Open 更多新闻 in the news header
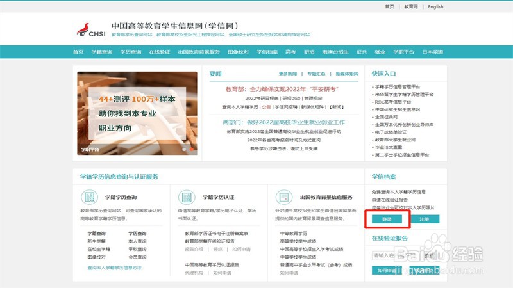The image size is (513, 288). click(287, 74)
